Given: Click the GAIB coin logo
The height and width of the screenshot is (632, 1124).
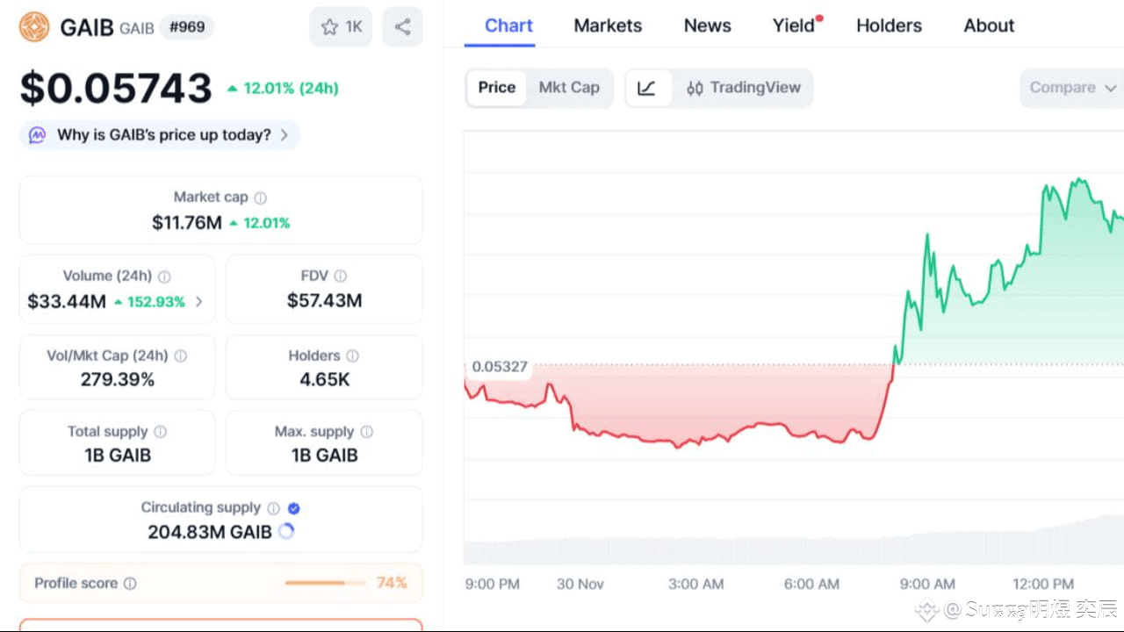Looking at the screenshot, I should (x=34, y=27).
